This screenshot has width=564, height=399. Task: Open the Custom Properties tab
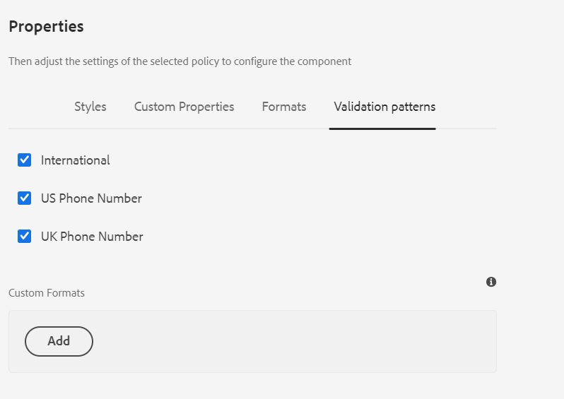pyautogui.click(x=184, y=107)
